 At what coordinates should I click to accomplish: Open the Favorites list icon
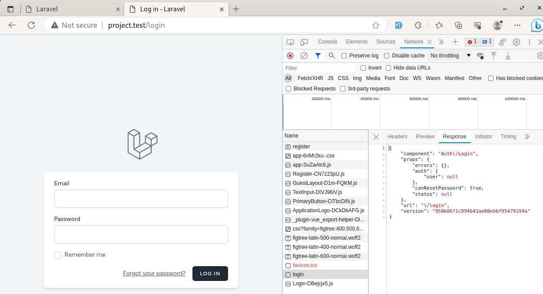coord(439,25)
